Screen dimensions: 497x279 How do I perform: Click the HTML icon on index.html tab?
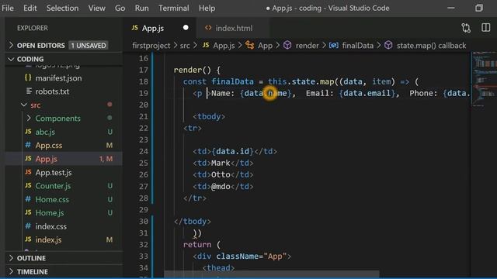point(208,28)
